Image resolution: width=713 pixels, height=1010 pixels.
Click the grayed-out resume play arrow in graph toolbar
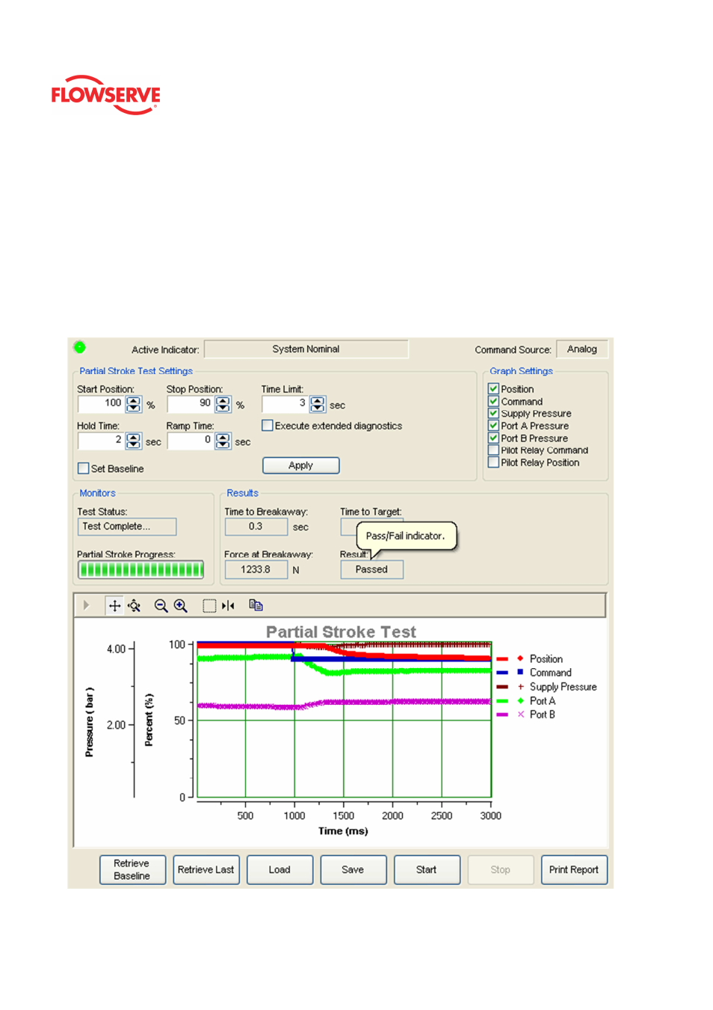86,605
